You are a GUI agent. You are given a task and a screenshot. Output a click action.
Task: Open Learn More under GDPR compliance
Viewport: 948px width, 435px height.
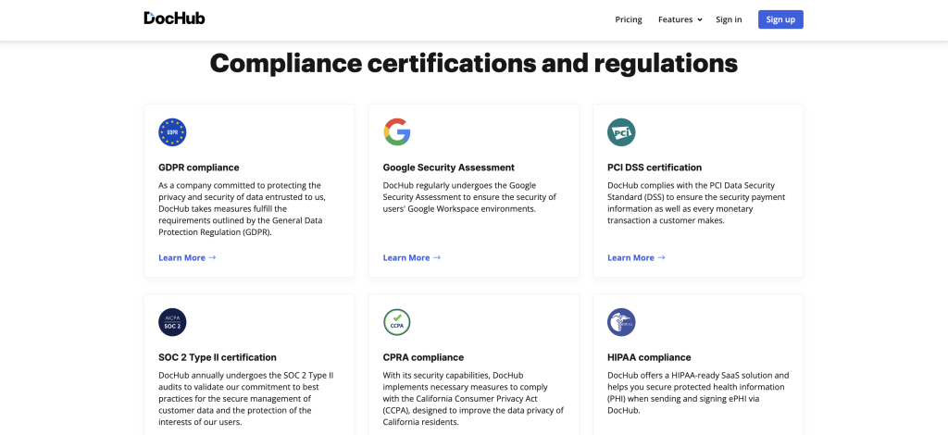tap(182, 257)
